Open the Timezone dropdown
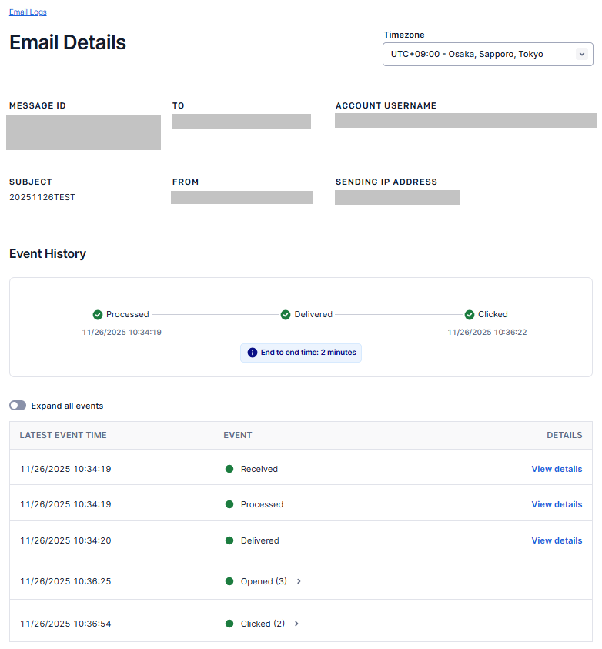Viewport: 602px width, 649px height. click(x=487, y=55)
